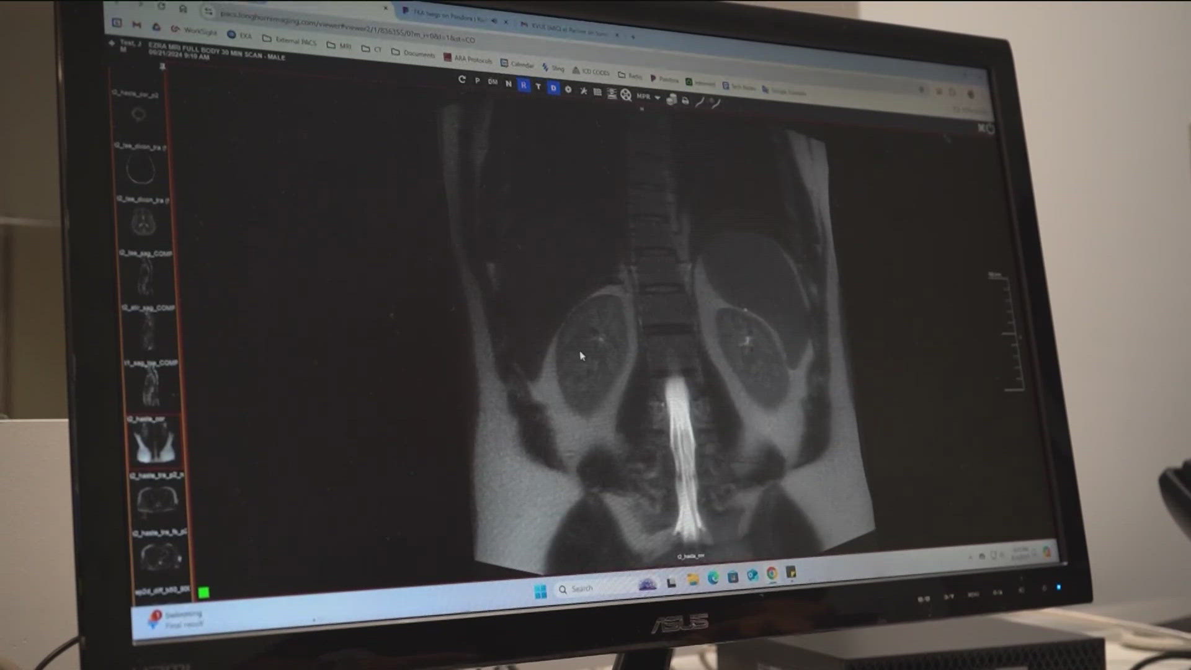Click the Sling bookmark
The width and height of the screenshot is (1191, 670).
(553, 68)
